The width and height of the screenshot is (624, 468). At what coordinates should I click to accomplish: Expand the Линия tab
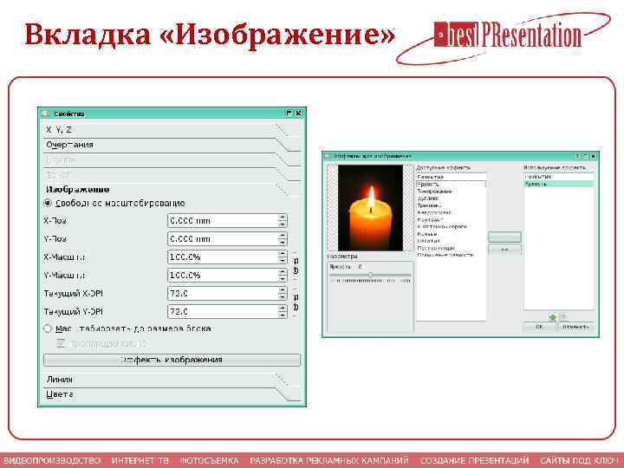pos(171,380)
